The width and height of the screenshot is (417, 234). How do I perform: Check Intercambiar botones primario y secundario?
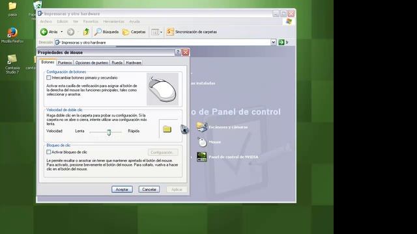(48, 78)
